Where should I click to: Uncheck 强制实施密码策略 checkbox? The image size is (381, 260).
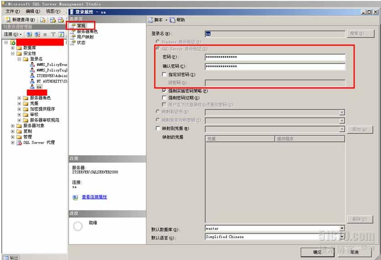(x=164, y=91)
